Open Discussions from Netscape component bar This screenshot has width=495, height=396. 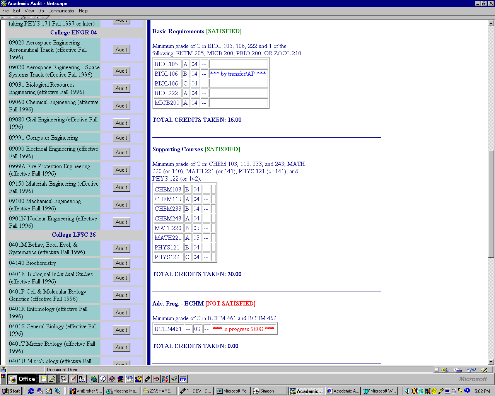(x=471, y=370)
